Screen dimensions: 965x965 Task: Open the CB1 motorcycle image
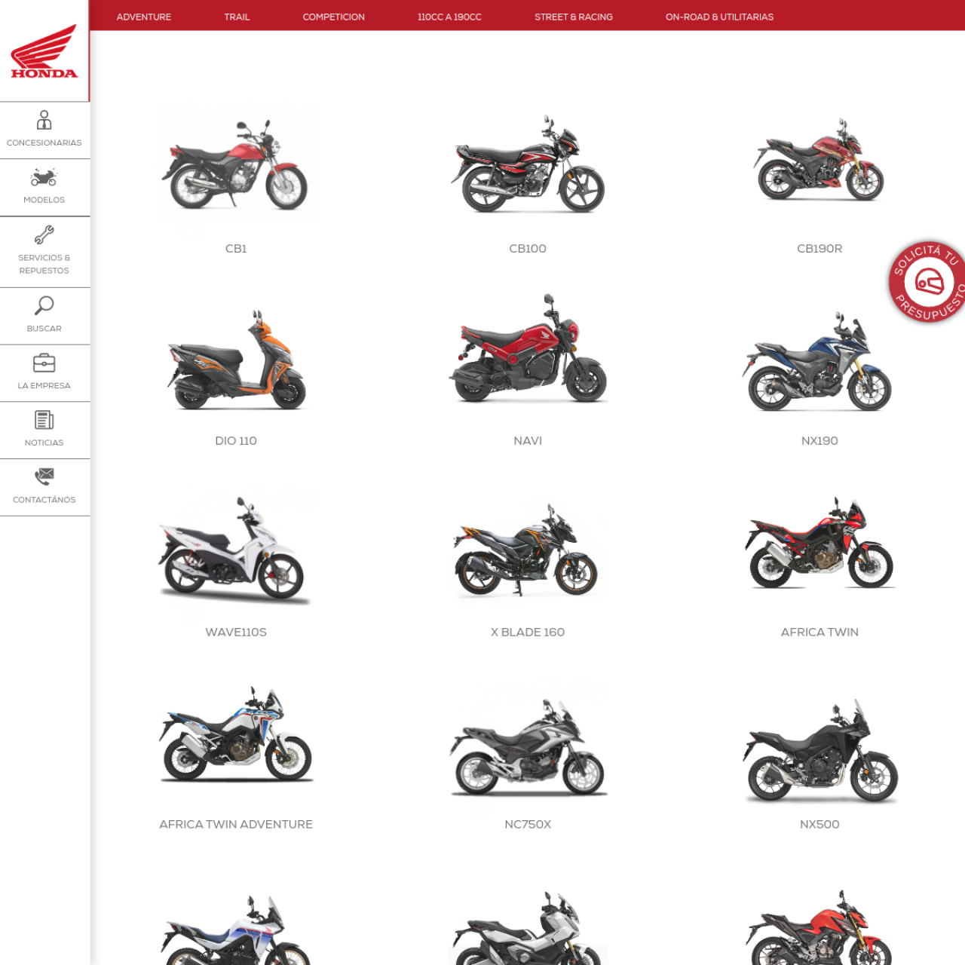(236, 164)
